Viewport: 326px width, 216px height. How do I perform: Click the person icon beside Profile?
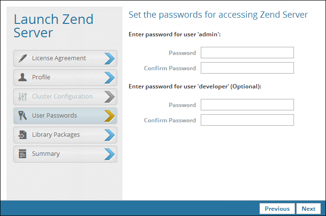click(x=22, y=77)
